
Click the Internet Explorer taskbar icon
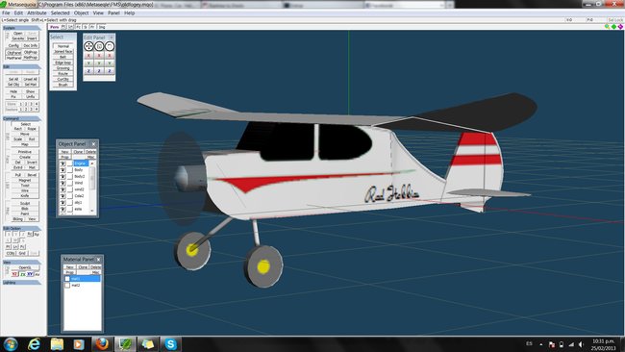click(35, 343)
